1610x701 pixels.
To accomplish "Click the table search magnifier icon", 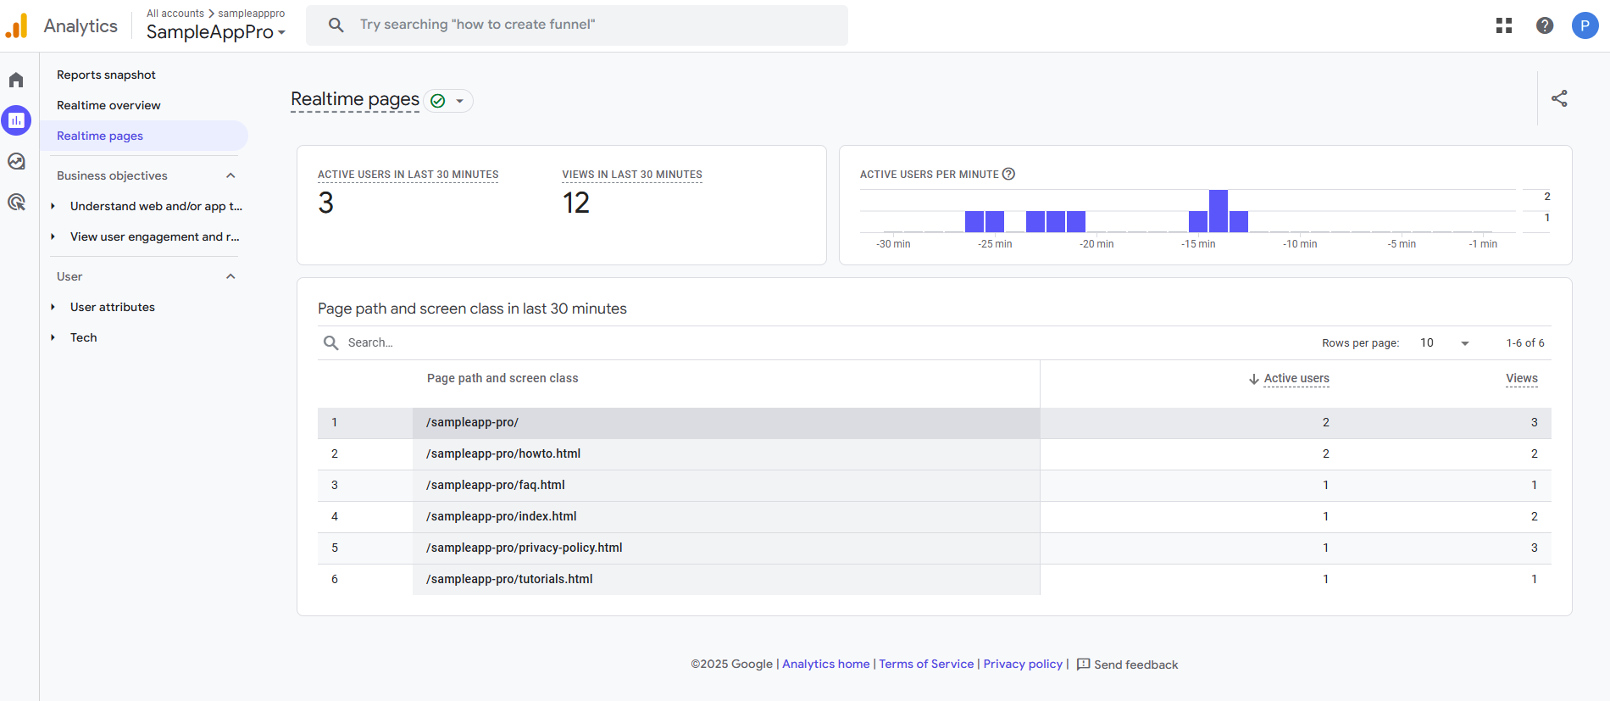I will coord(330,342).
